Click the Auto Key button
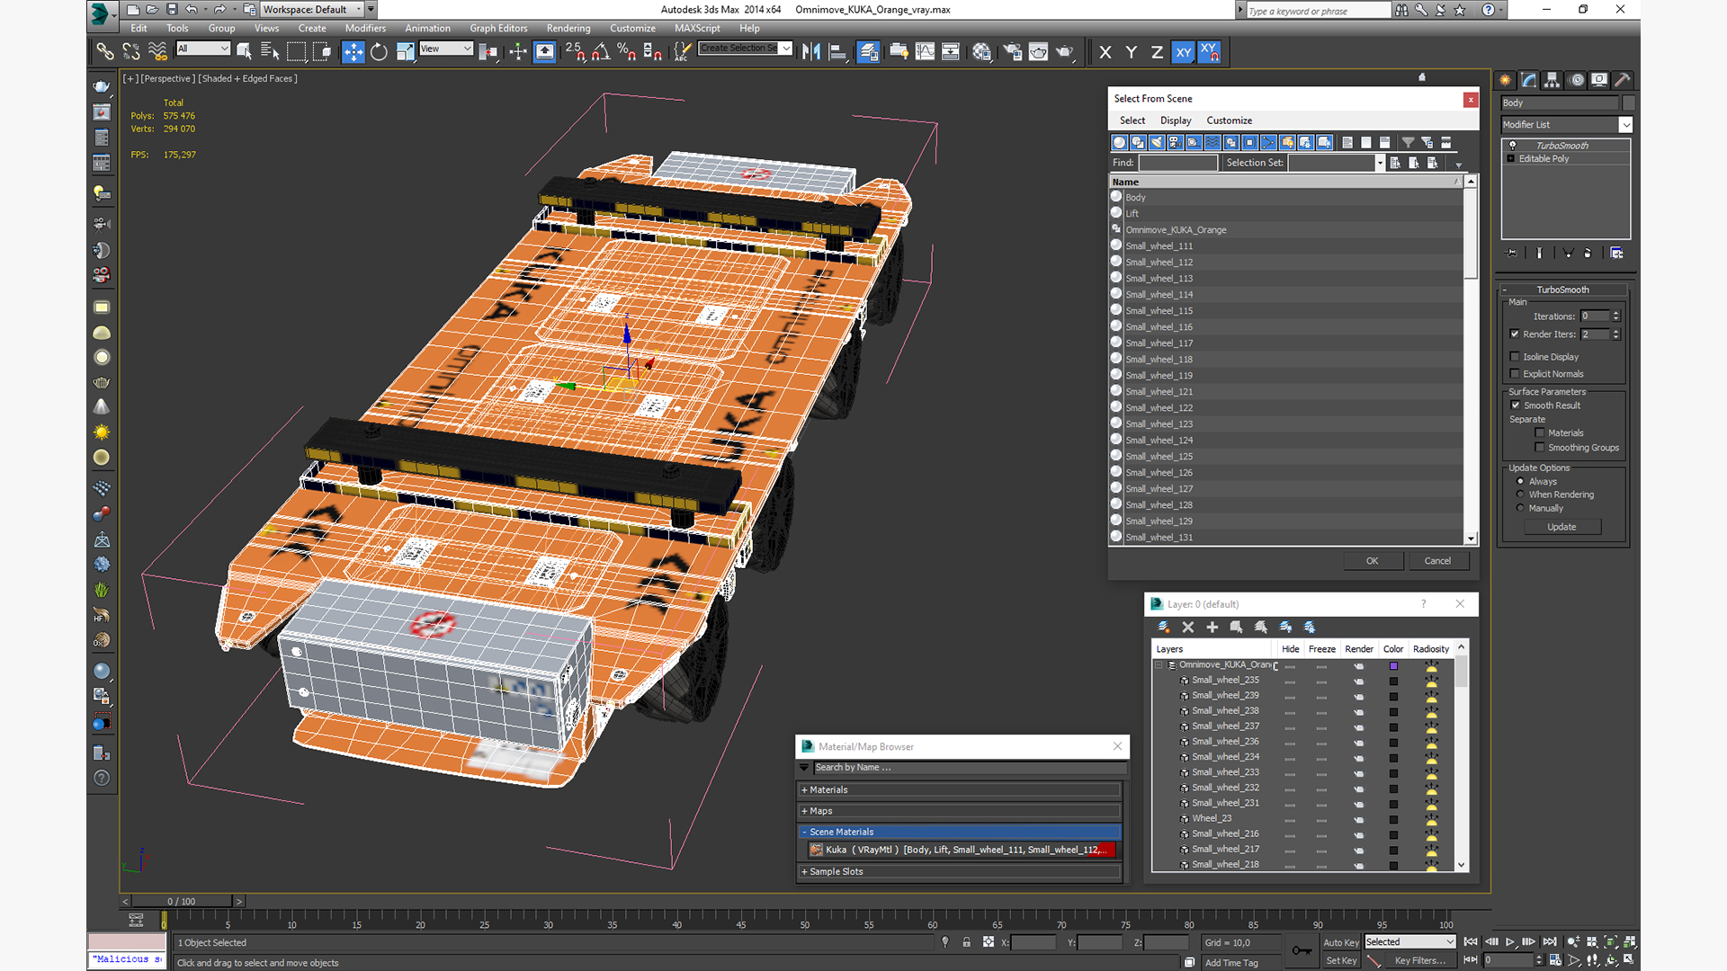 click(1340, 942)
